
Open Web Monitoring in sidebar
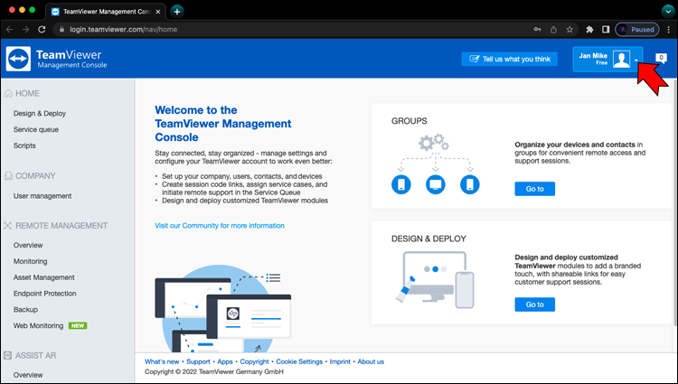click(x=39, y=325)
